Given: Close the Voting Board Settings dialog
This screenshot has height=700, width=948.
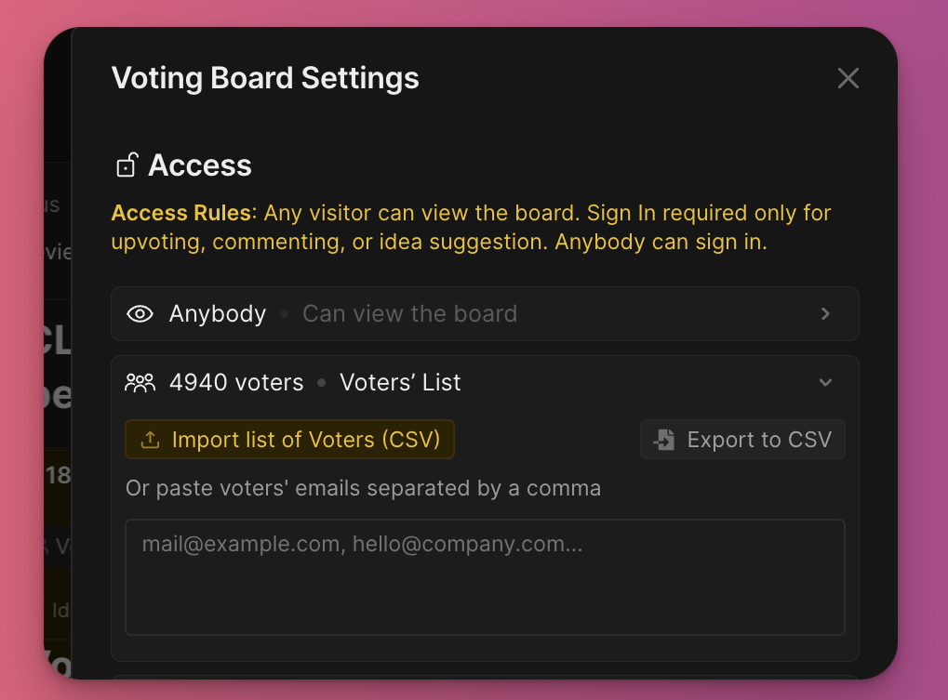Looking at the screenshot, I should (848, 78).
